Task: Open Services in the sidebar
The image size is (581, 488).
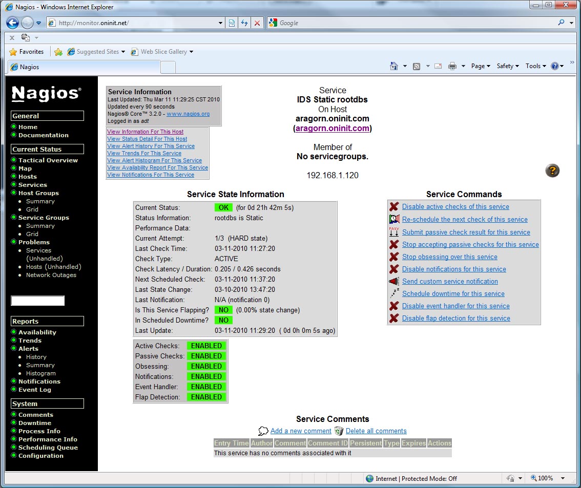Action: [33, 185]
